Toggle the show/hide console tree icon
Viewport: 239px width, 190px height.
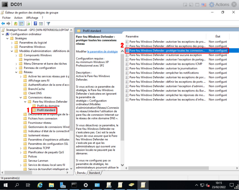click(x=22, y=24)
